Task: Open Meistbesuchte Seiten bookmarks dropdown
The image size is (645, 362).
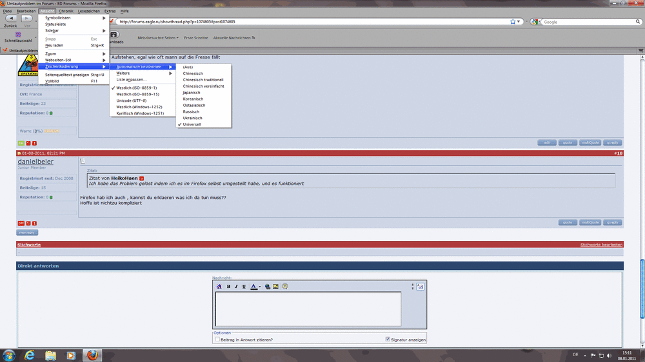Action: (158, 38)
